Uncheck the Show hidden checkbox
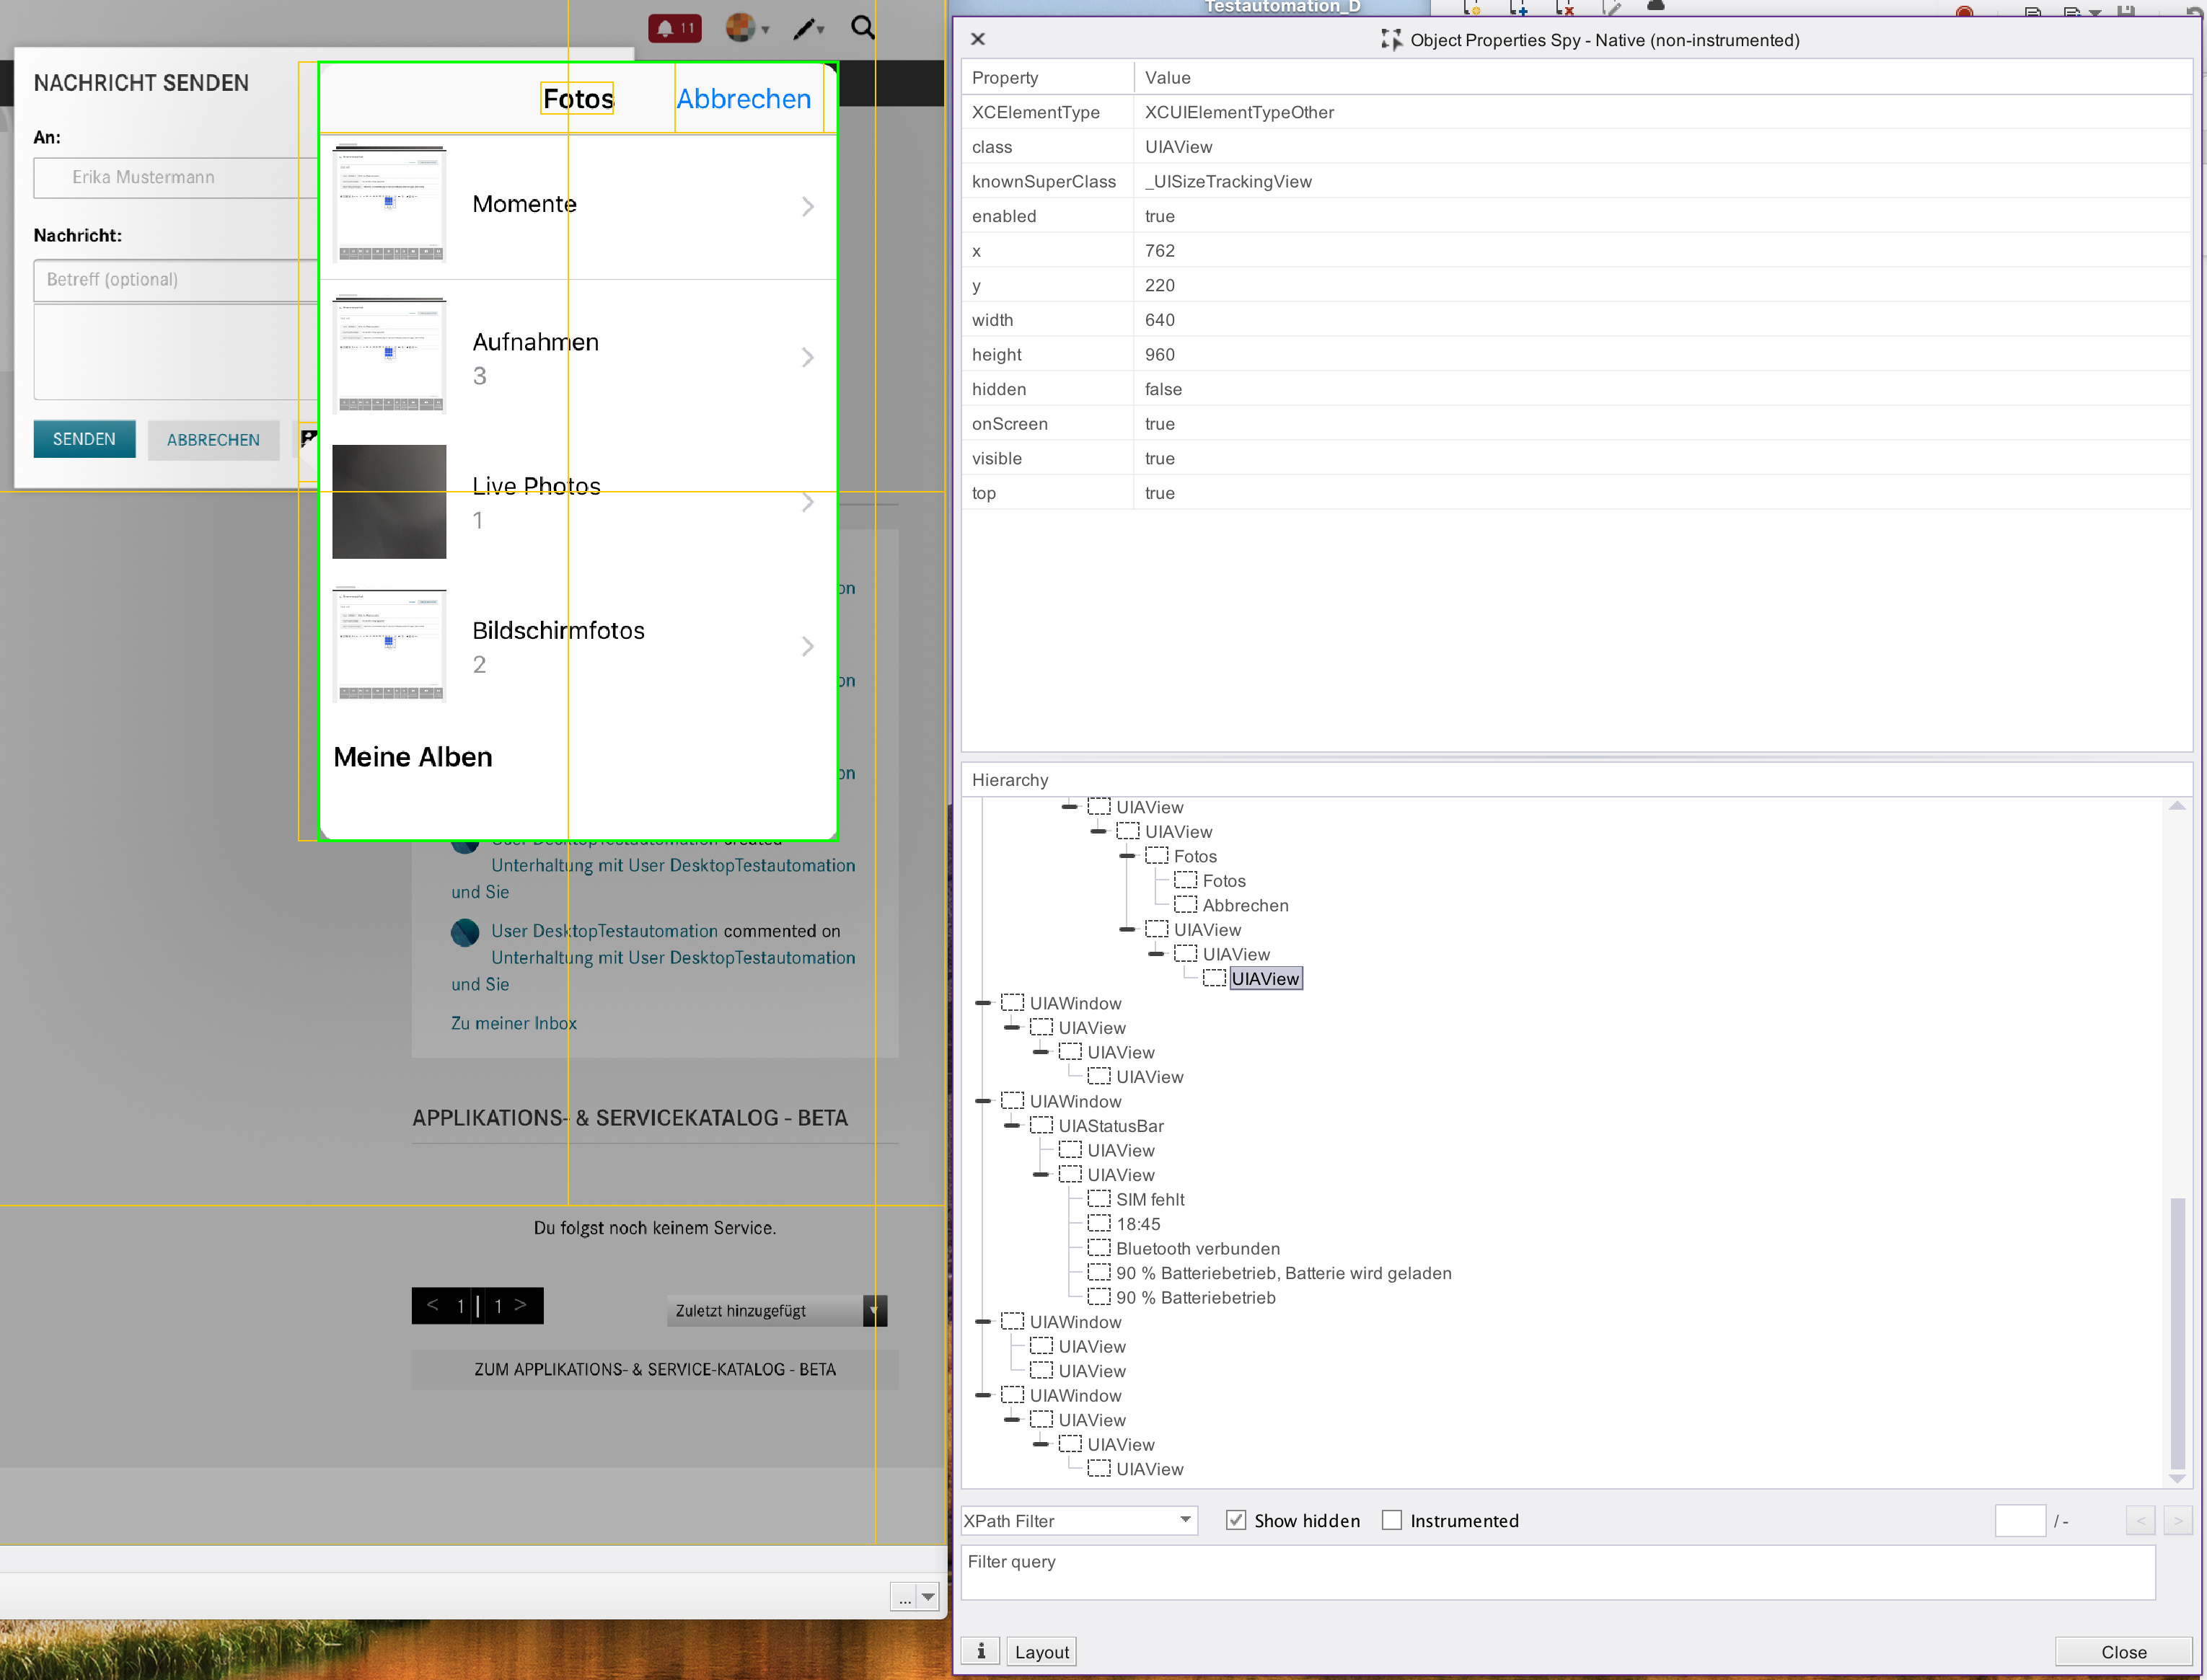The image size is (2207, 1680). (x=1236, y=1520)
